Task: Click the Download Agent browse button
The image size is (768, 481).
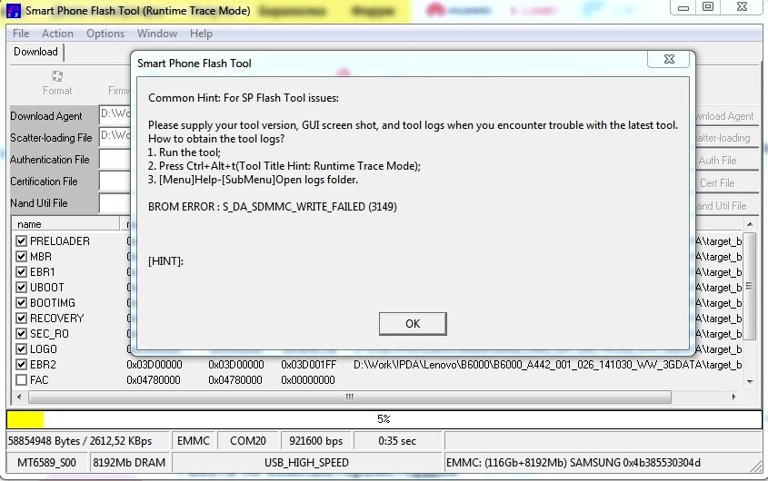Action: (x=727, y=116)
